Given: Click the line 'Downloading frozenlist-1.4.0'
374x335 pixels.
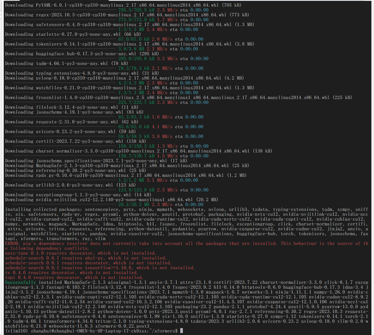Looking at the screenshot, I should pyautogui.click(x=178, y=98).
